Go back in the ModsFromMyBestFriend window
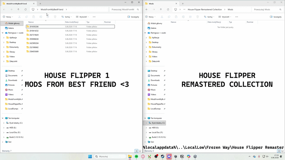Screen dimensions: 285x160 click(4, 10)
